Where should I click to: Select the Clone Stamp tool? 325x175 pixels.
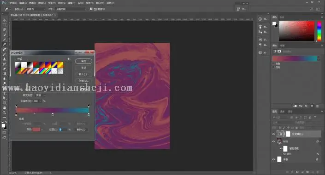4,59
